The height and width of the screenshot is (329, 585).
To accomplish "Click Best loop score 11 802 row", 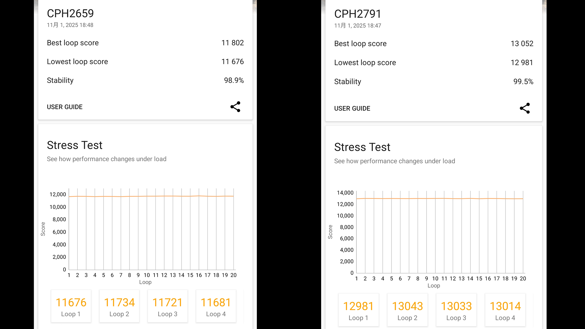I will pos(145,43).
